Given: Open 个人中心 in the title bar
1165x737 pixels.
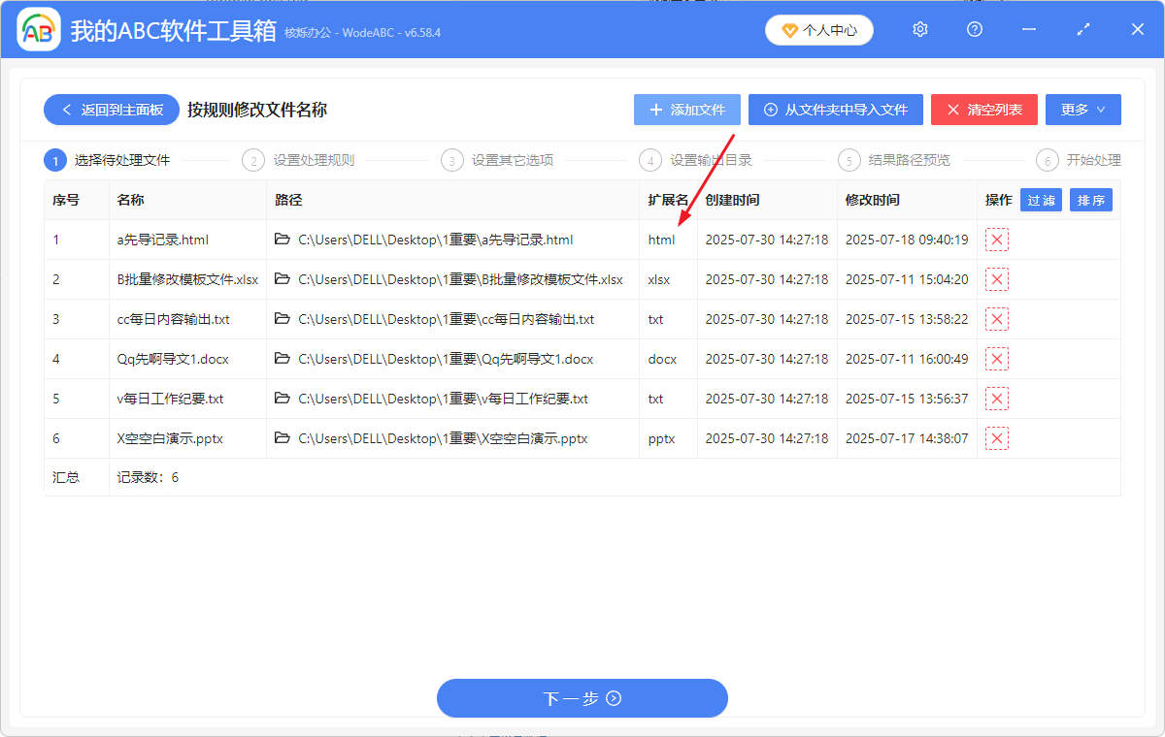Looking at the screenshot, I should (818, 29).
